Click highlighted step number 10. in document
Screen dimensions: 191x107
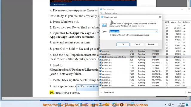point(52,92)
